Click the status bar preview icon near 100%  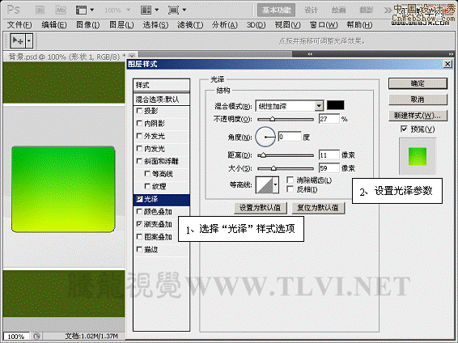point(36,337)
